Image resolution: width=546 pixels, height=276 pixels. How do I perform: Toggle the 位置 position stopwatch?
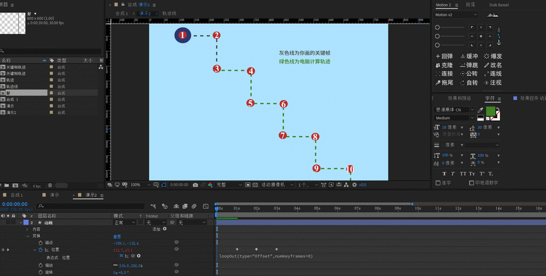[40, 250]
